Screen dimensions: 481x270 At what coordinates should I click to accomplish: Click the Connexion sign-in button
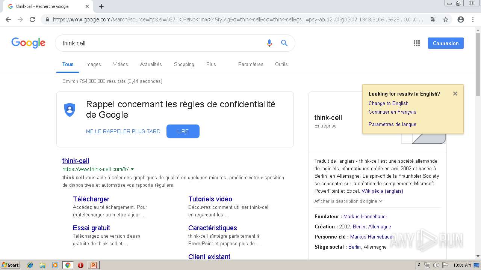click(x=446, y=43)
